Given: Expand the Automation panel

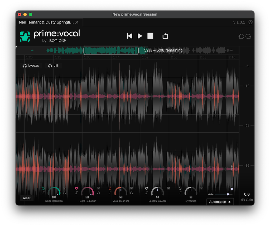Looking at the screenshot, I should tap(220, 202).
